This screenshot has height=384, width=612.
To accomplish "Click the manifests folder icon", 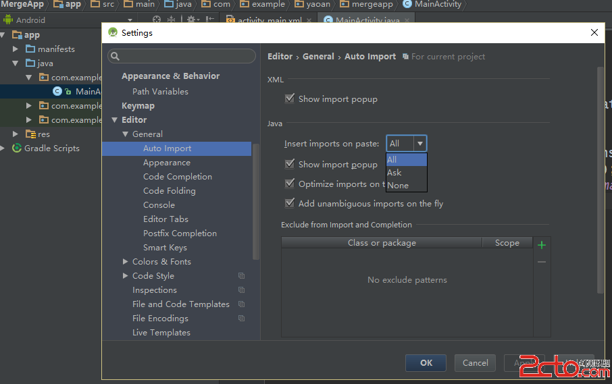I will [x=30, y=49].
